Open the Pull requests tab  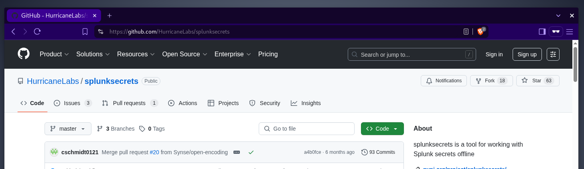pyautogui.click(x=130, y=103)
